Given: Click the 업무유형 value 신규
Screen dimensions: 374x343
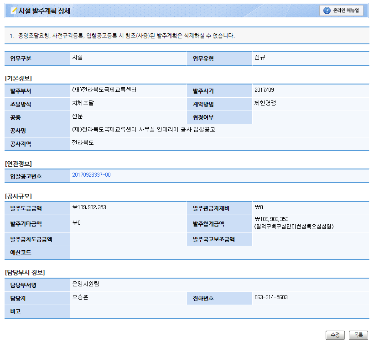Looking at the screenshot, I should pyautogui.click(x=260, y=58).
